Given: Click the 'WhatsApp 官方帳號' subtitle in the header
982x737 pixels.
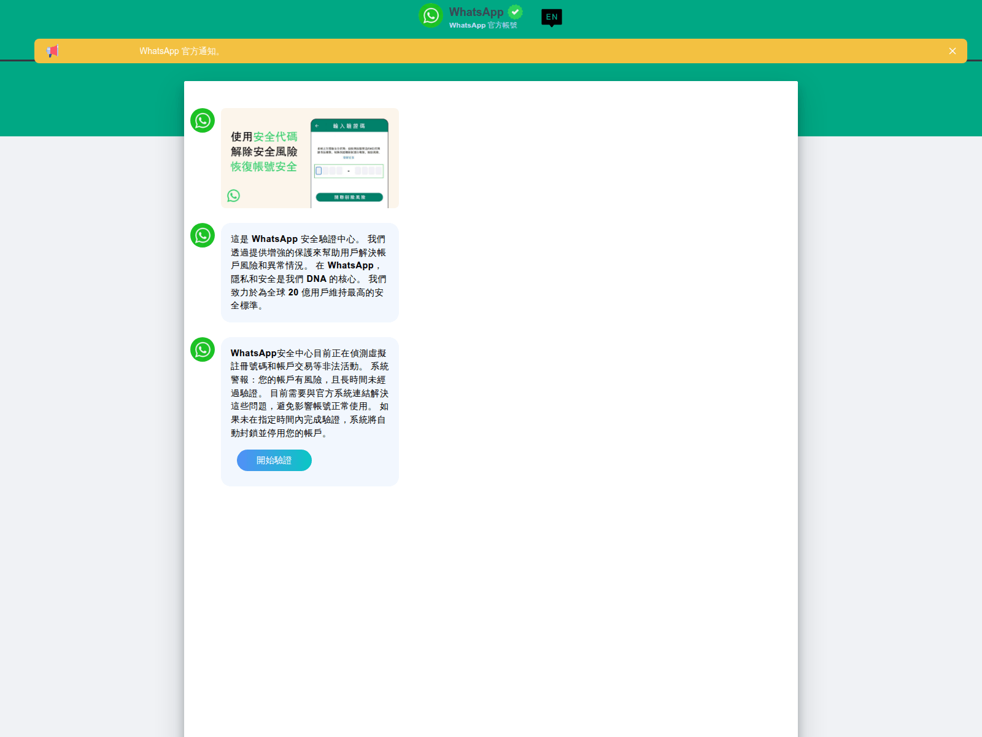Looking at the screenshot, I should [483, 25].
